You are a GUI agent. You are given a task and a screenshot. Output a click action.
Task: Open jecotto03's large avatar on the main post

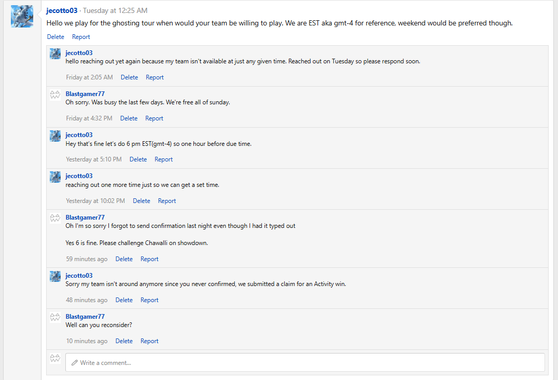[22, 17]
